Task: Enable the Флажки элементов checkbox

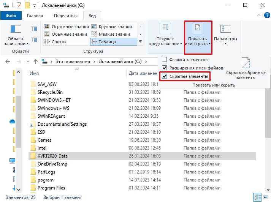Action: (x=164, y=60)
